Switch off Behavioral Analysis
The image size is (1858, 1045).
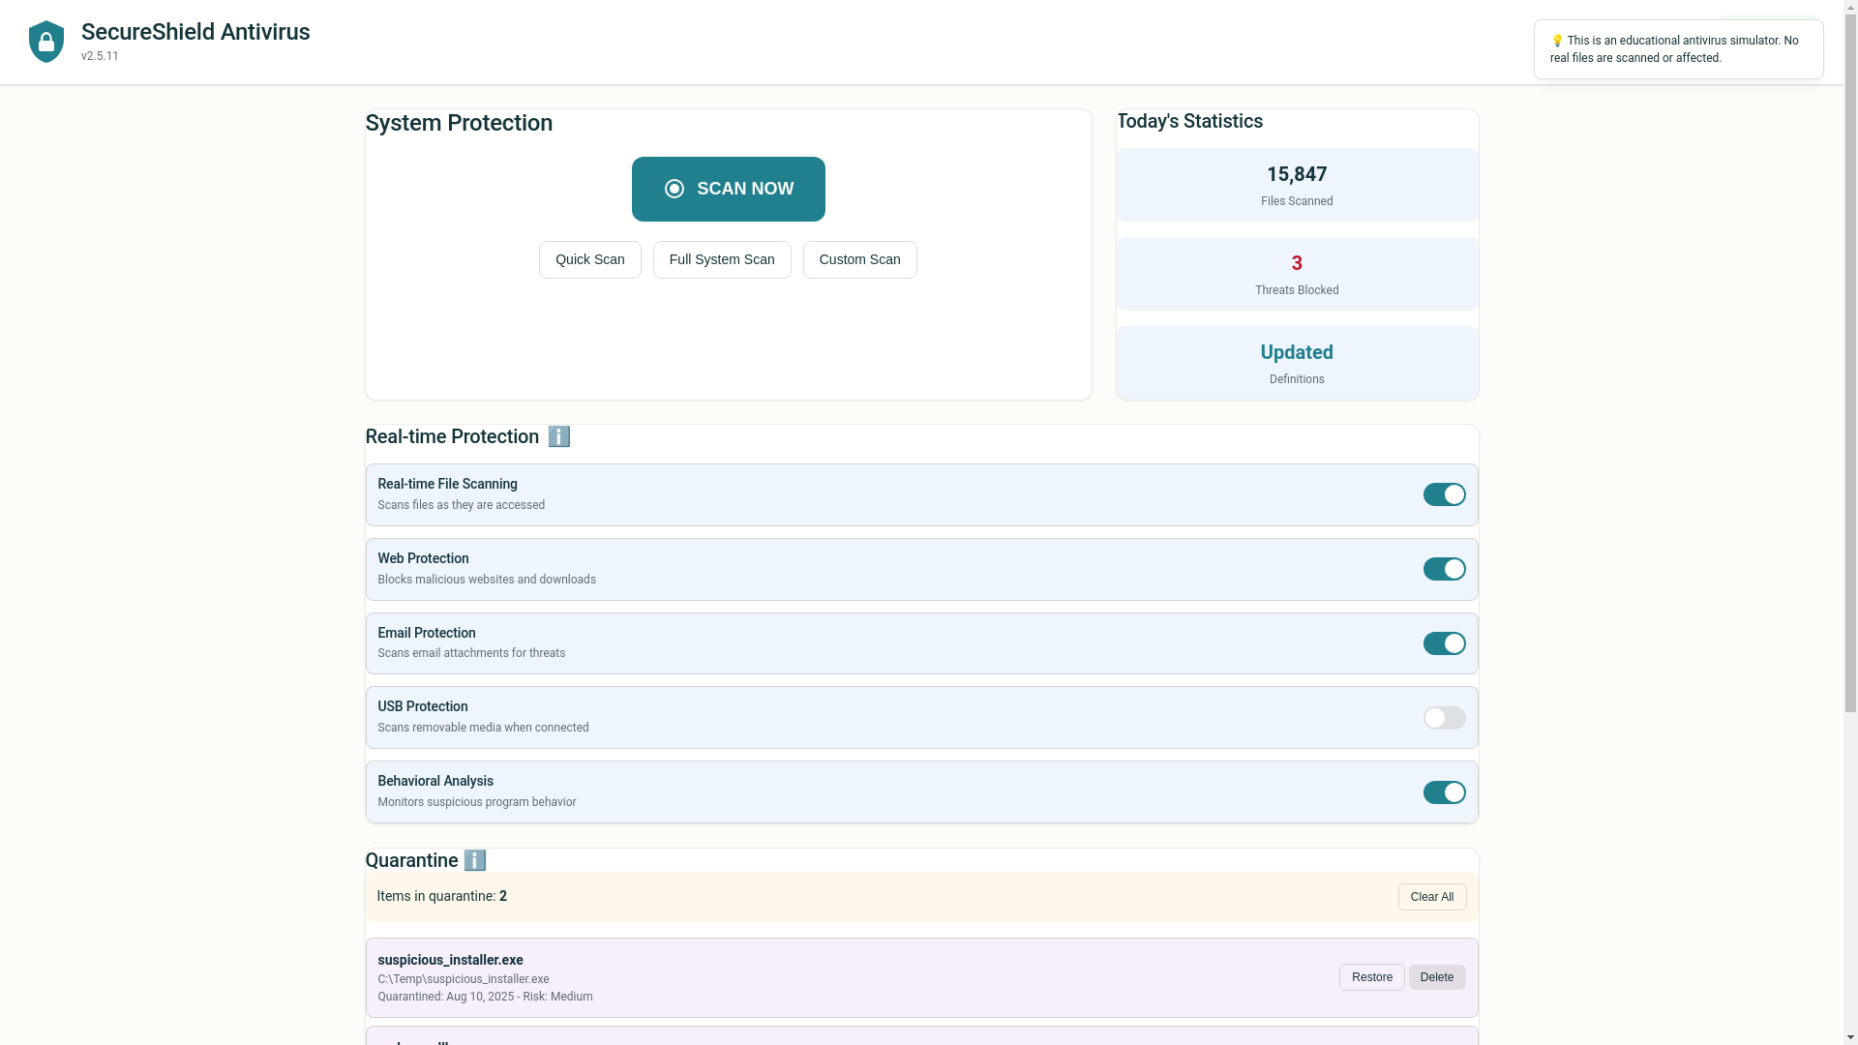[x=1445, y=792]
